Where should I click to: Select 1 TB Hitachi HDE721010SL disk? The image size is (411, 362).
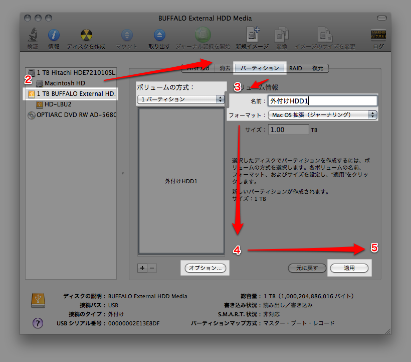(71, 72)
